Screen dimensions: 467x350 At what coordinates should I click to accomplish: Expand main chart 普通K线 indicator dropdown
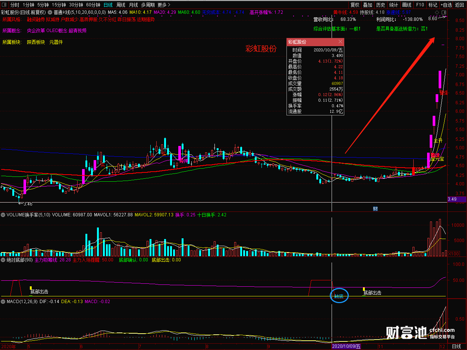coord(50,12)
